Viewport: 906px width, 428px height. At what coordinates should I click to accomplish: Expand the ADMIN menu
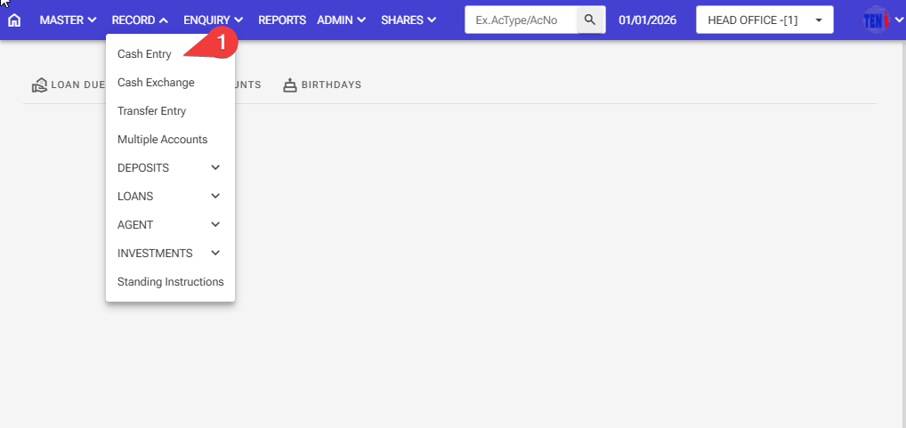[341, 20]
